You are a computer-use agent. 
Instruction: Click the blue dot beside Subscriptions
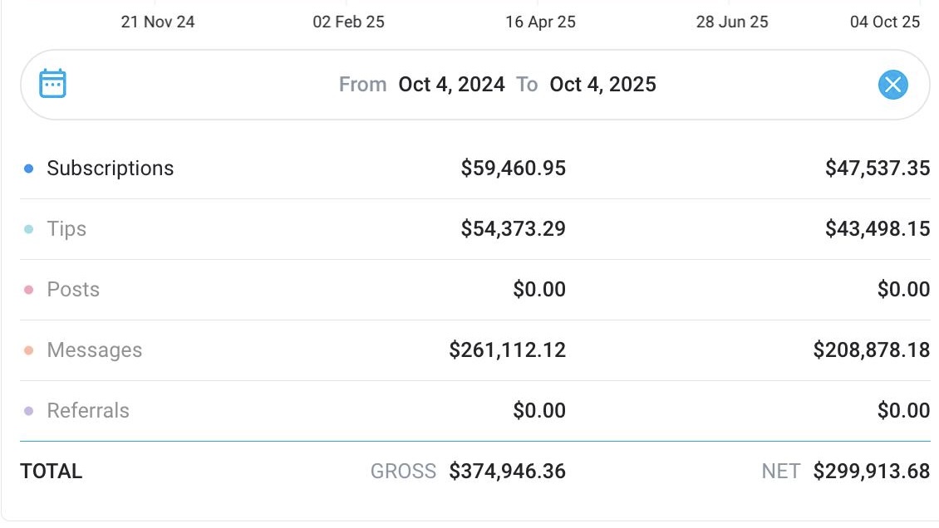click(28, 169)
